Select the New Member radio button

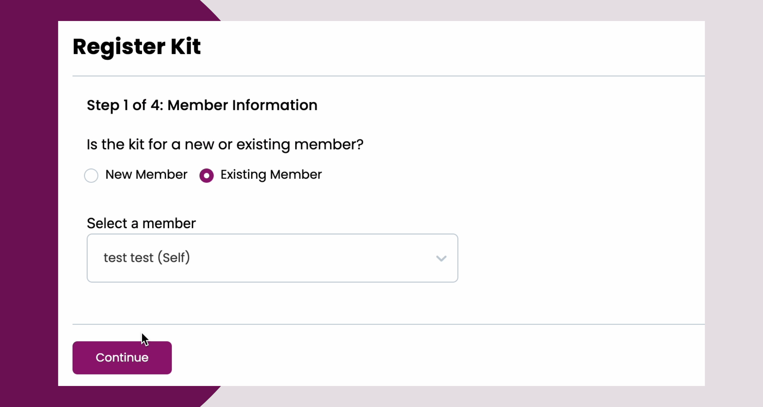[91, 176]
